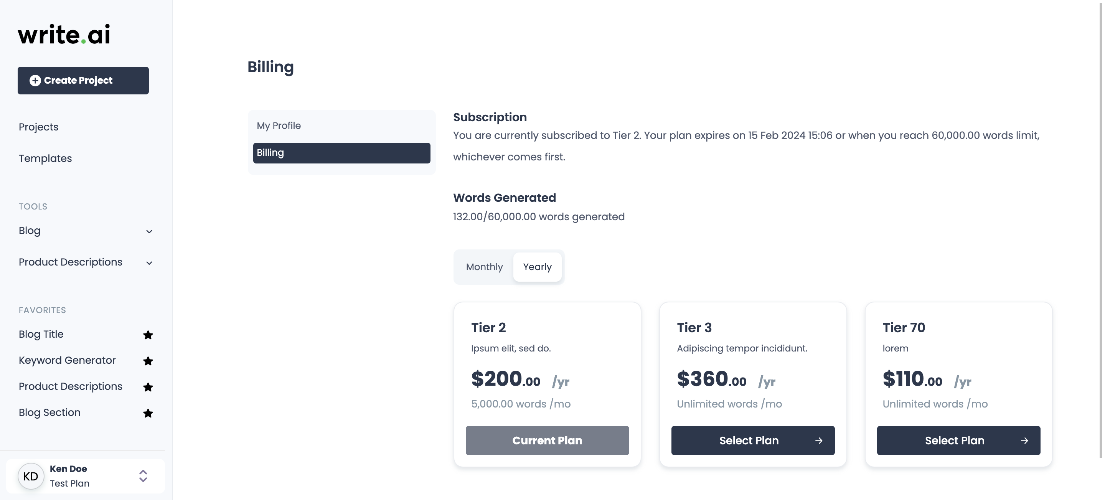Switch to the My Profile tab

click(x=279, y=125)
